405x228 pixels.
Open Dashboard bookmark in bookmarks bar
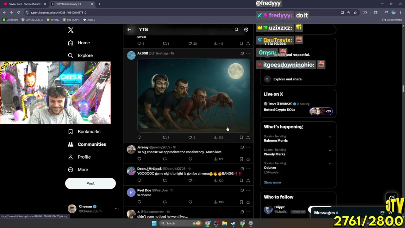[x=10, y=20]
